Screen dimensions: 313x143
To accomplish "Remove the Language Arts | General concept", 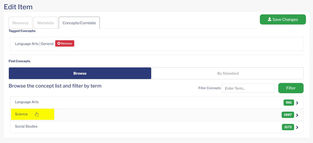I will (x=65, y=43).
